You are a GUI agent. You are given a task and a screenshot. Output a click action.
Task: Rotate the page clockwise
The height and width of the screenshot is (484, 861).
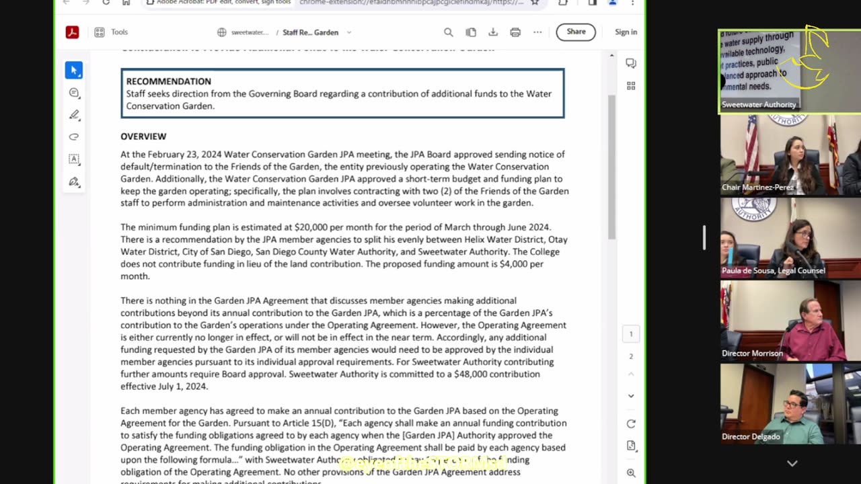click(x=631, y=424)
